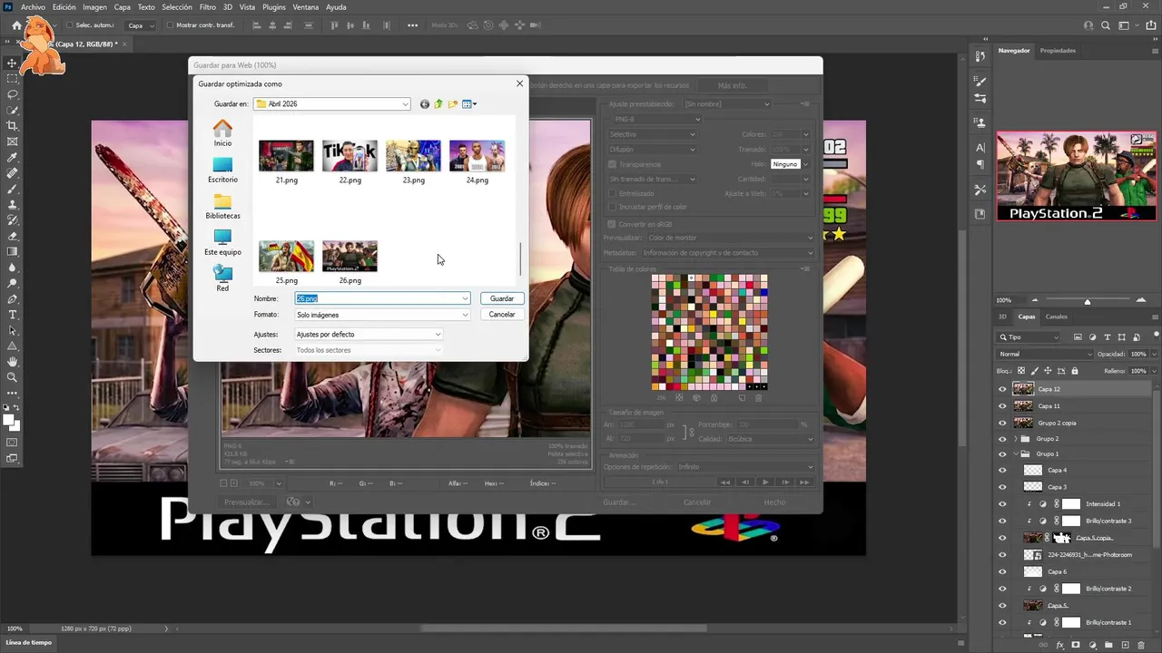This screenshot has height=653, width=1162.
Task: Open Este equipo in save dialog sidebar
Action: pyautogui.click(x=222, y=243)
